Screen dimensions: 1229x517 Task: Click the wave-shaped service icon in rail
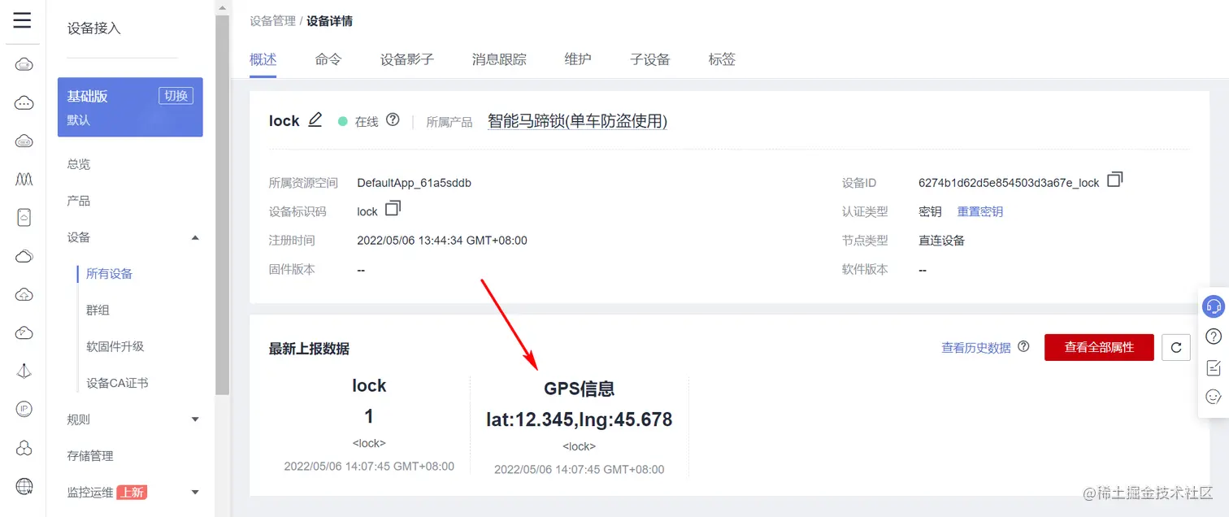point(24,179)
